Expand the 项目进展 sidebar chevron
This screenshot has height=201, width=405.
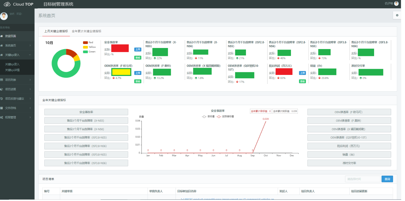pyautogui.click(x=30, y=89)
